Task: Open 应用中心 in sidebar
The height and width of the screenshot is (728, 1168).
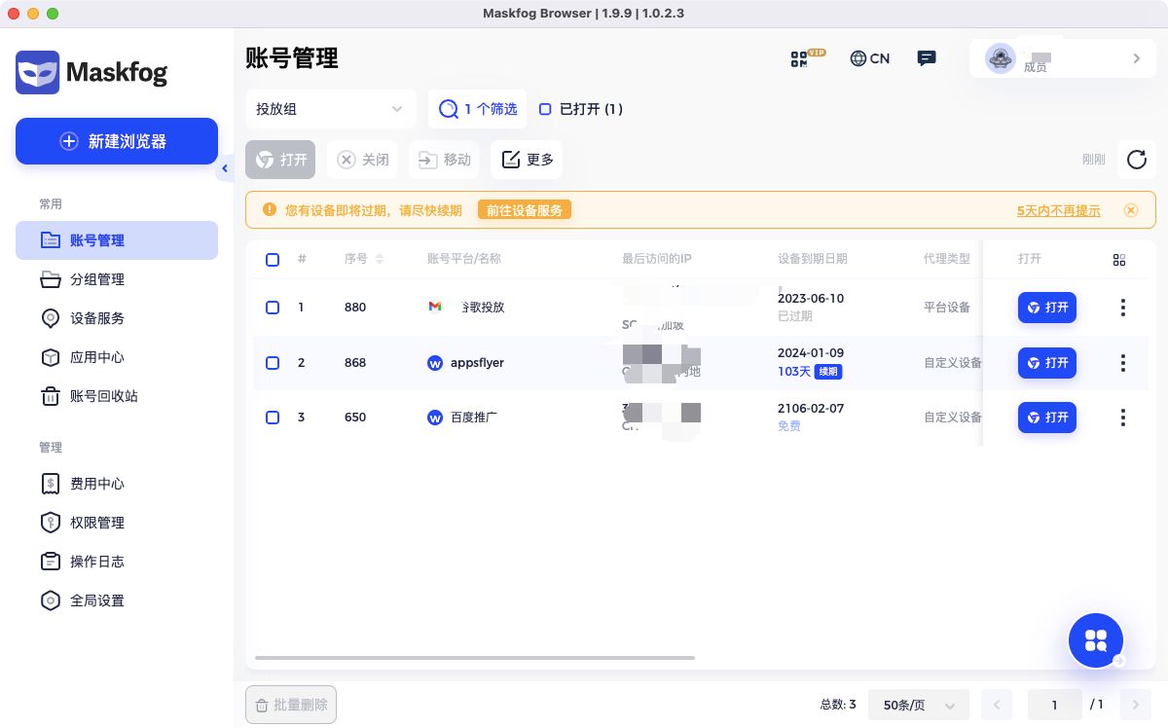Action: pyautogui.click(x=117, y=357)
